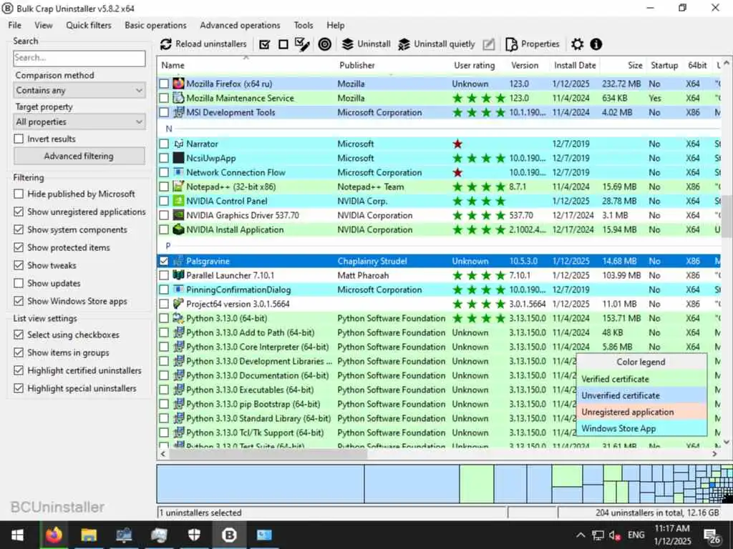733x549 pixels.
Task: Sort list by Size column header
Action: [x=635, y=65]
